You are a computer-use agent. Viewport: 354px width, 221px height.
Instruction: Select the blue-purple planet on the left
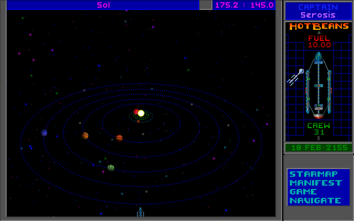[44, 133]
